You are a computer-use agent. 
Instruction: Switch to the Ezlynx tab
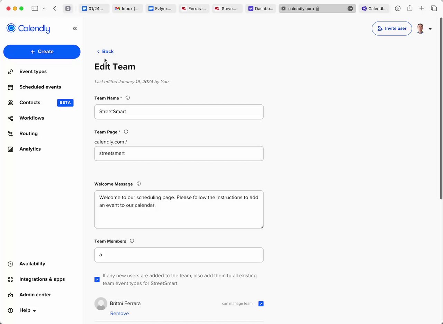coord(160,8)
